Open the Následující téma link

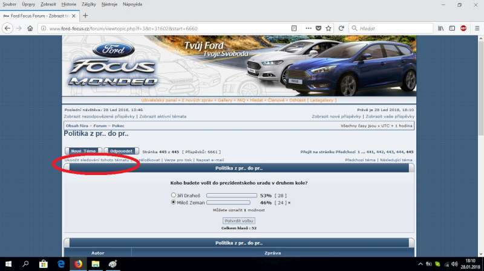[397, 160]
